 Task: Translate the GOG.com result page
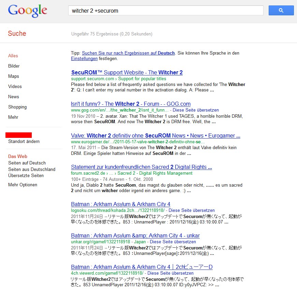pyautogui.click(x=196, y=110)
